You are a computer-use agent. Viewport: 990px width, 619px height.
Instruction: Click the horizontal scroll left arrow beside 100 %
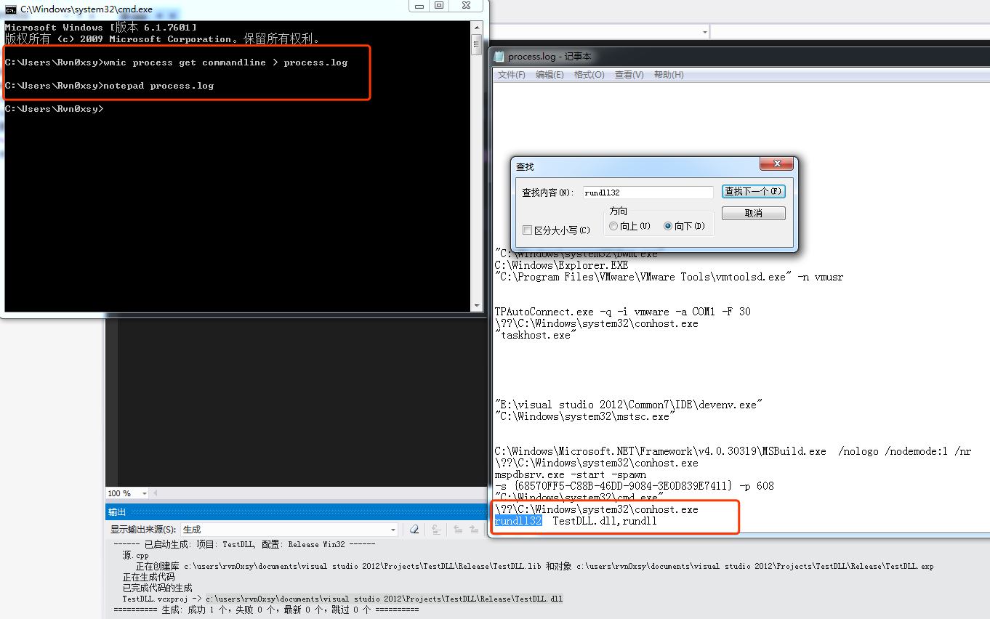coord(156,493)
